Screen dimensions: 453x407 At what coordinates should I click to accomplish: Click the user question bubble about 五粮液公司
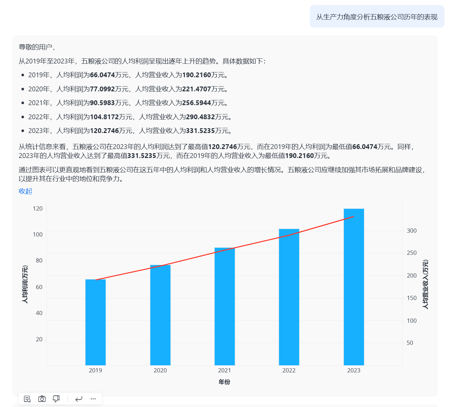pyautogui.click(x=377, y=17)
